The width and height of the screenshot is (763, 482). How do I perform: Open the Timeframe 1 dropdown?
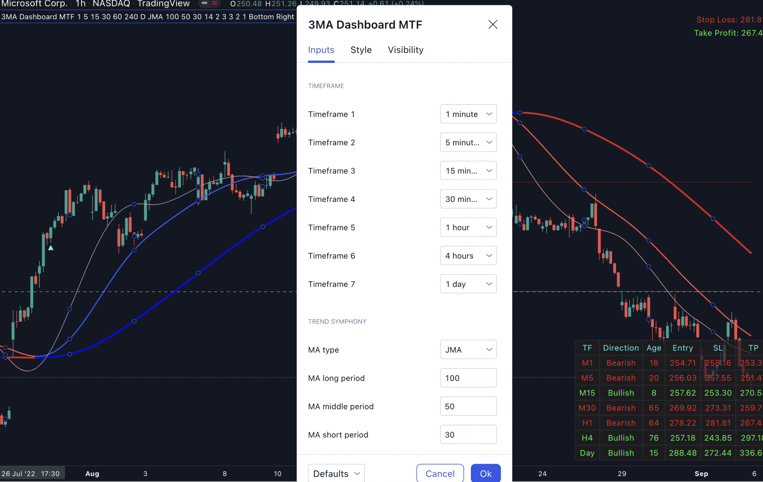[468, 114]
